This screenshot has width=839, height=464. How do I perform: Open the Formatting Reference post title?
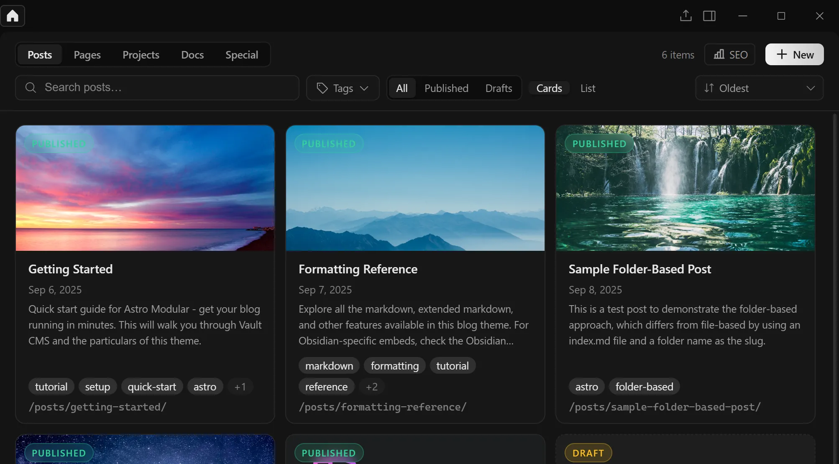358,269
